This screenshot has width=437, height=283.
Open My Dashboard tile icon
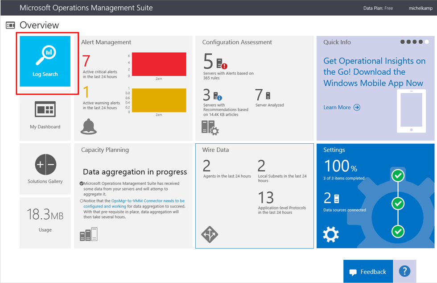click(45, 109)
